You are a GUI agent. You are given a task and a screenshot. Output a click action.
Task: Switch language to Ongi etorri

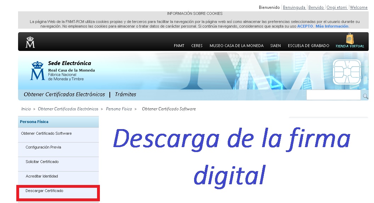[x=336, y=7]
